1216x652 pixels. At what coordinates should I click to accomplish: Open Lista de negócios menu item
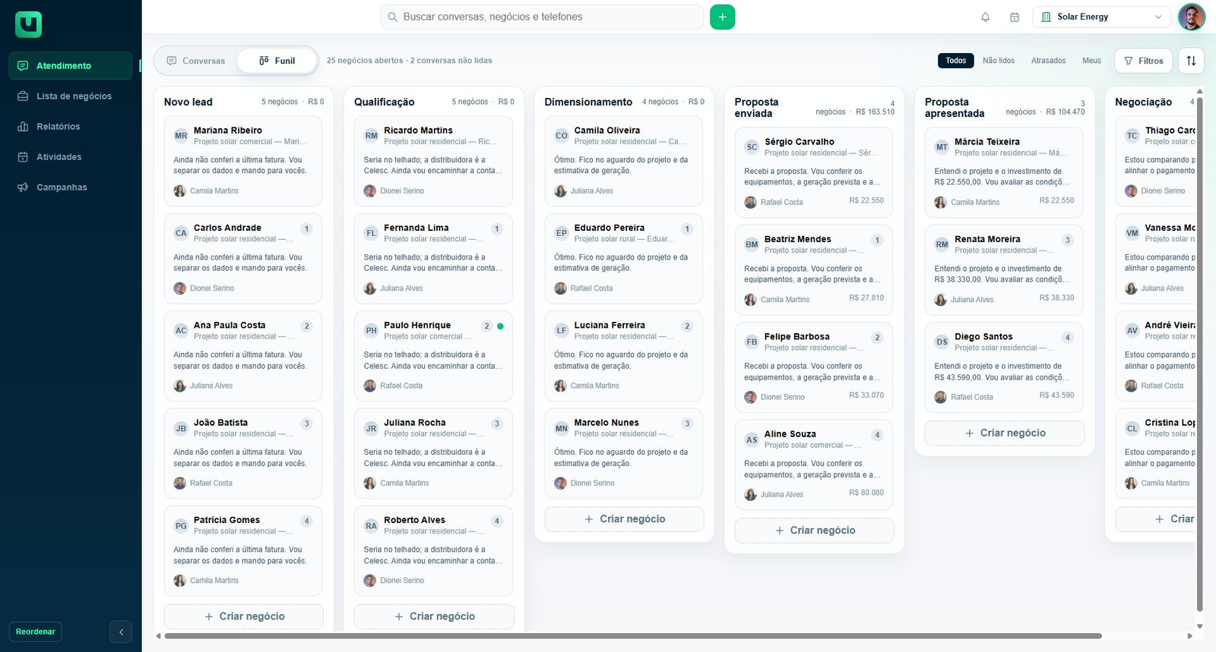(71, 96)
